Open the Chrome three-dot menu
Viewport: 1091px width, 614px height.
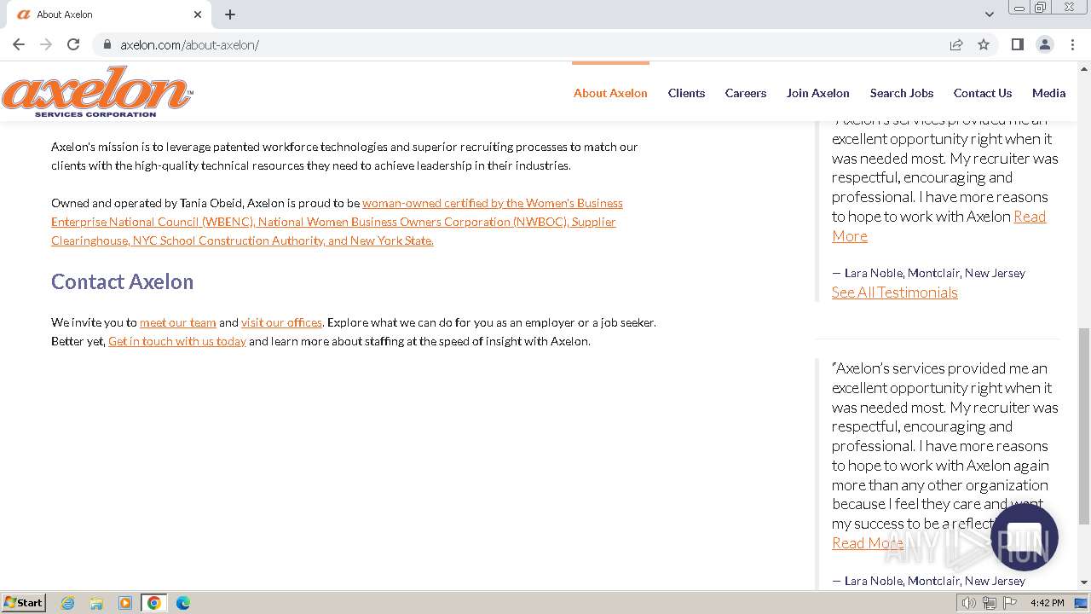pyautogui.click(x=1072, y=44)
